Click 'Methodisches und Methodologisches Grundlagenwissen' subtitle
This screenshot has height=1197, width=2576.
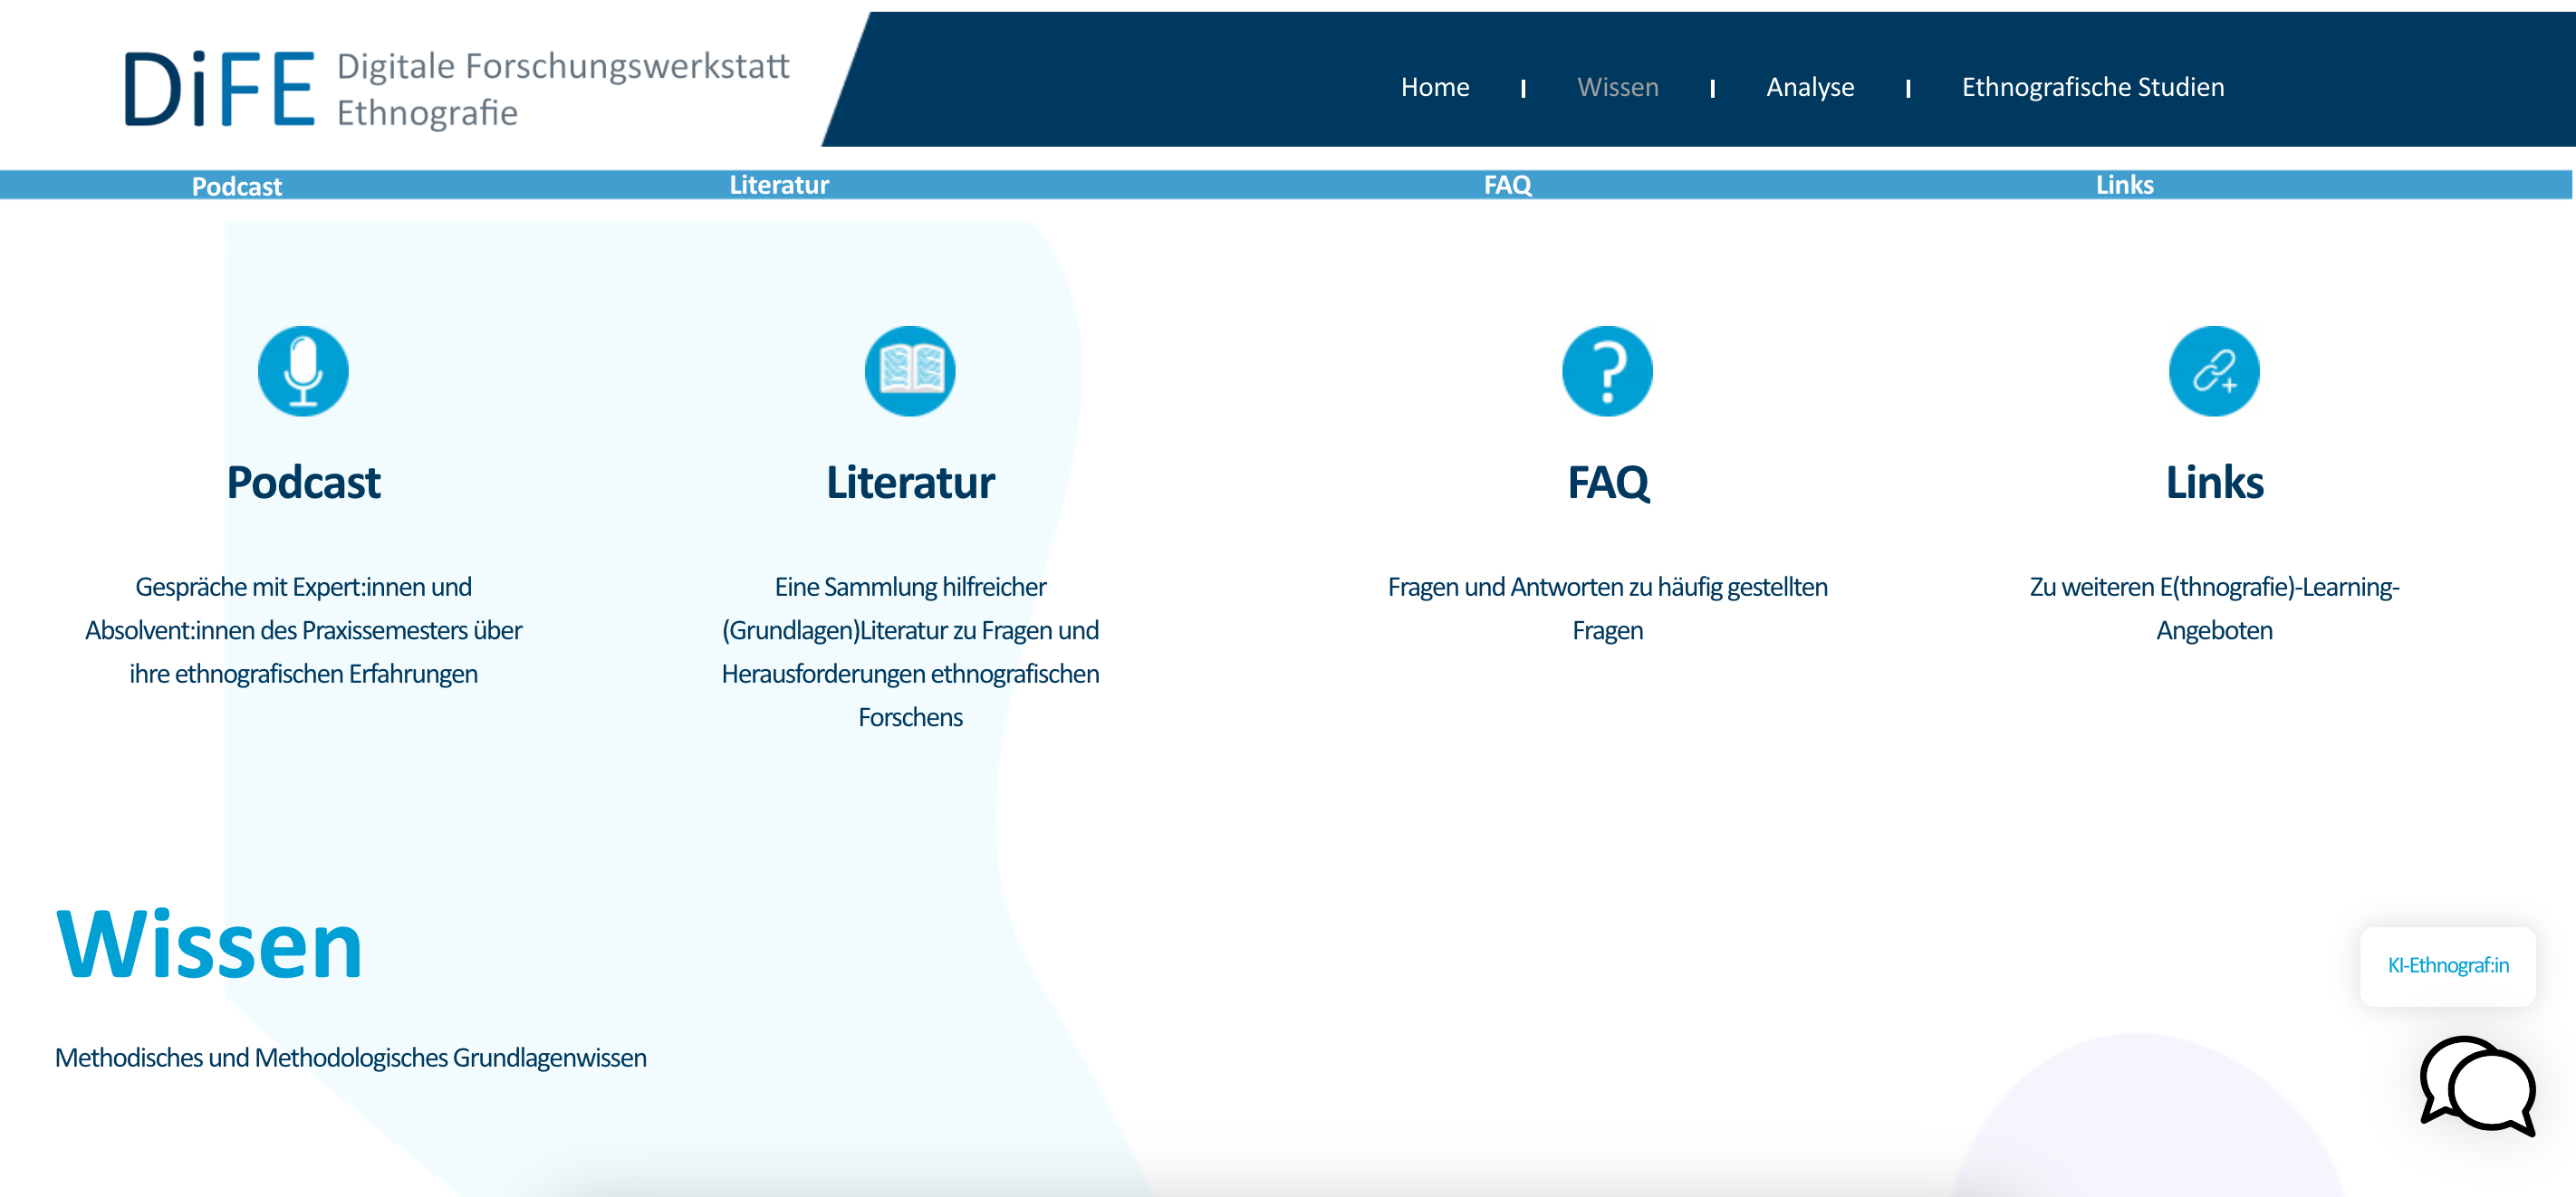pos(351,1058)
